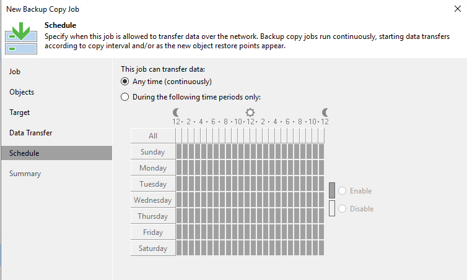This screenshot has width=467, height=280.
Task: Click the Saturday row header
Action: coord(153,248)
